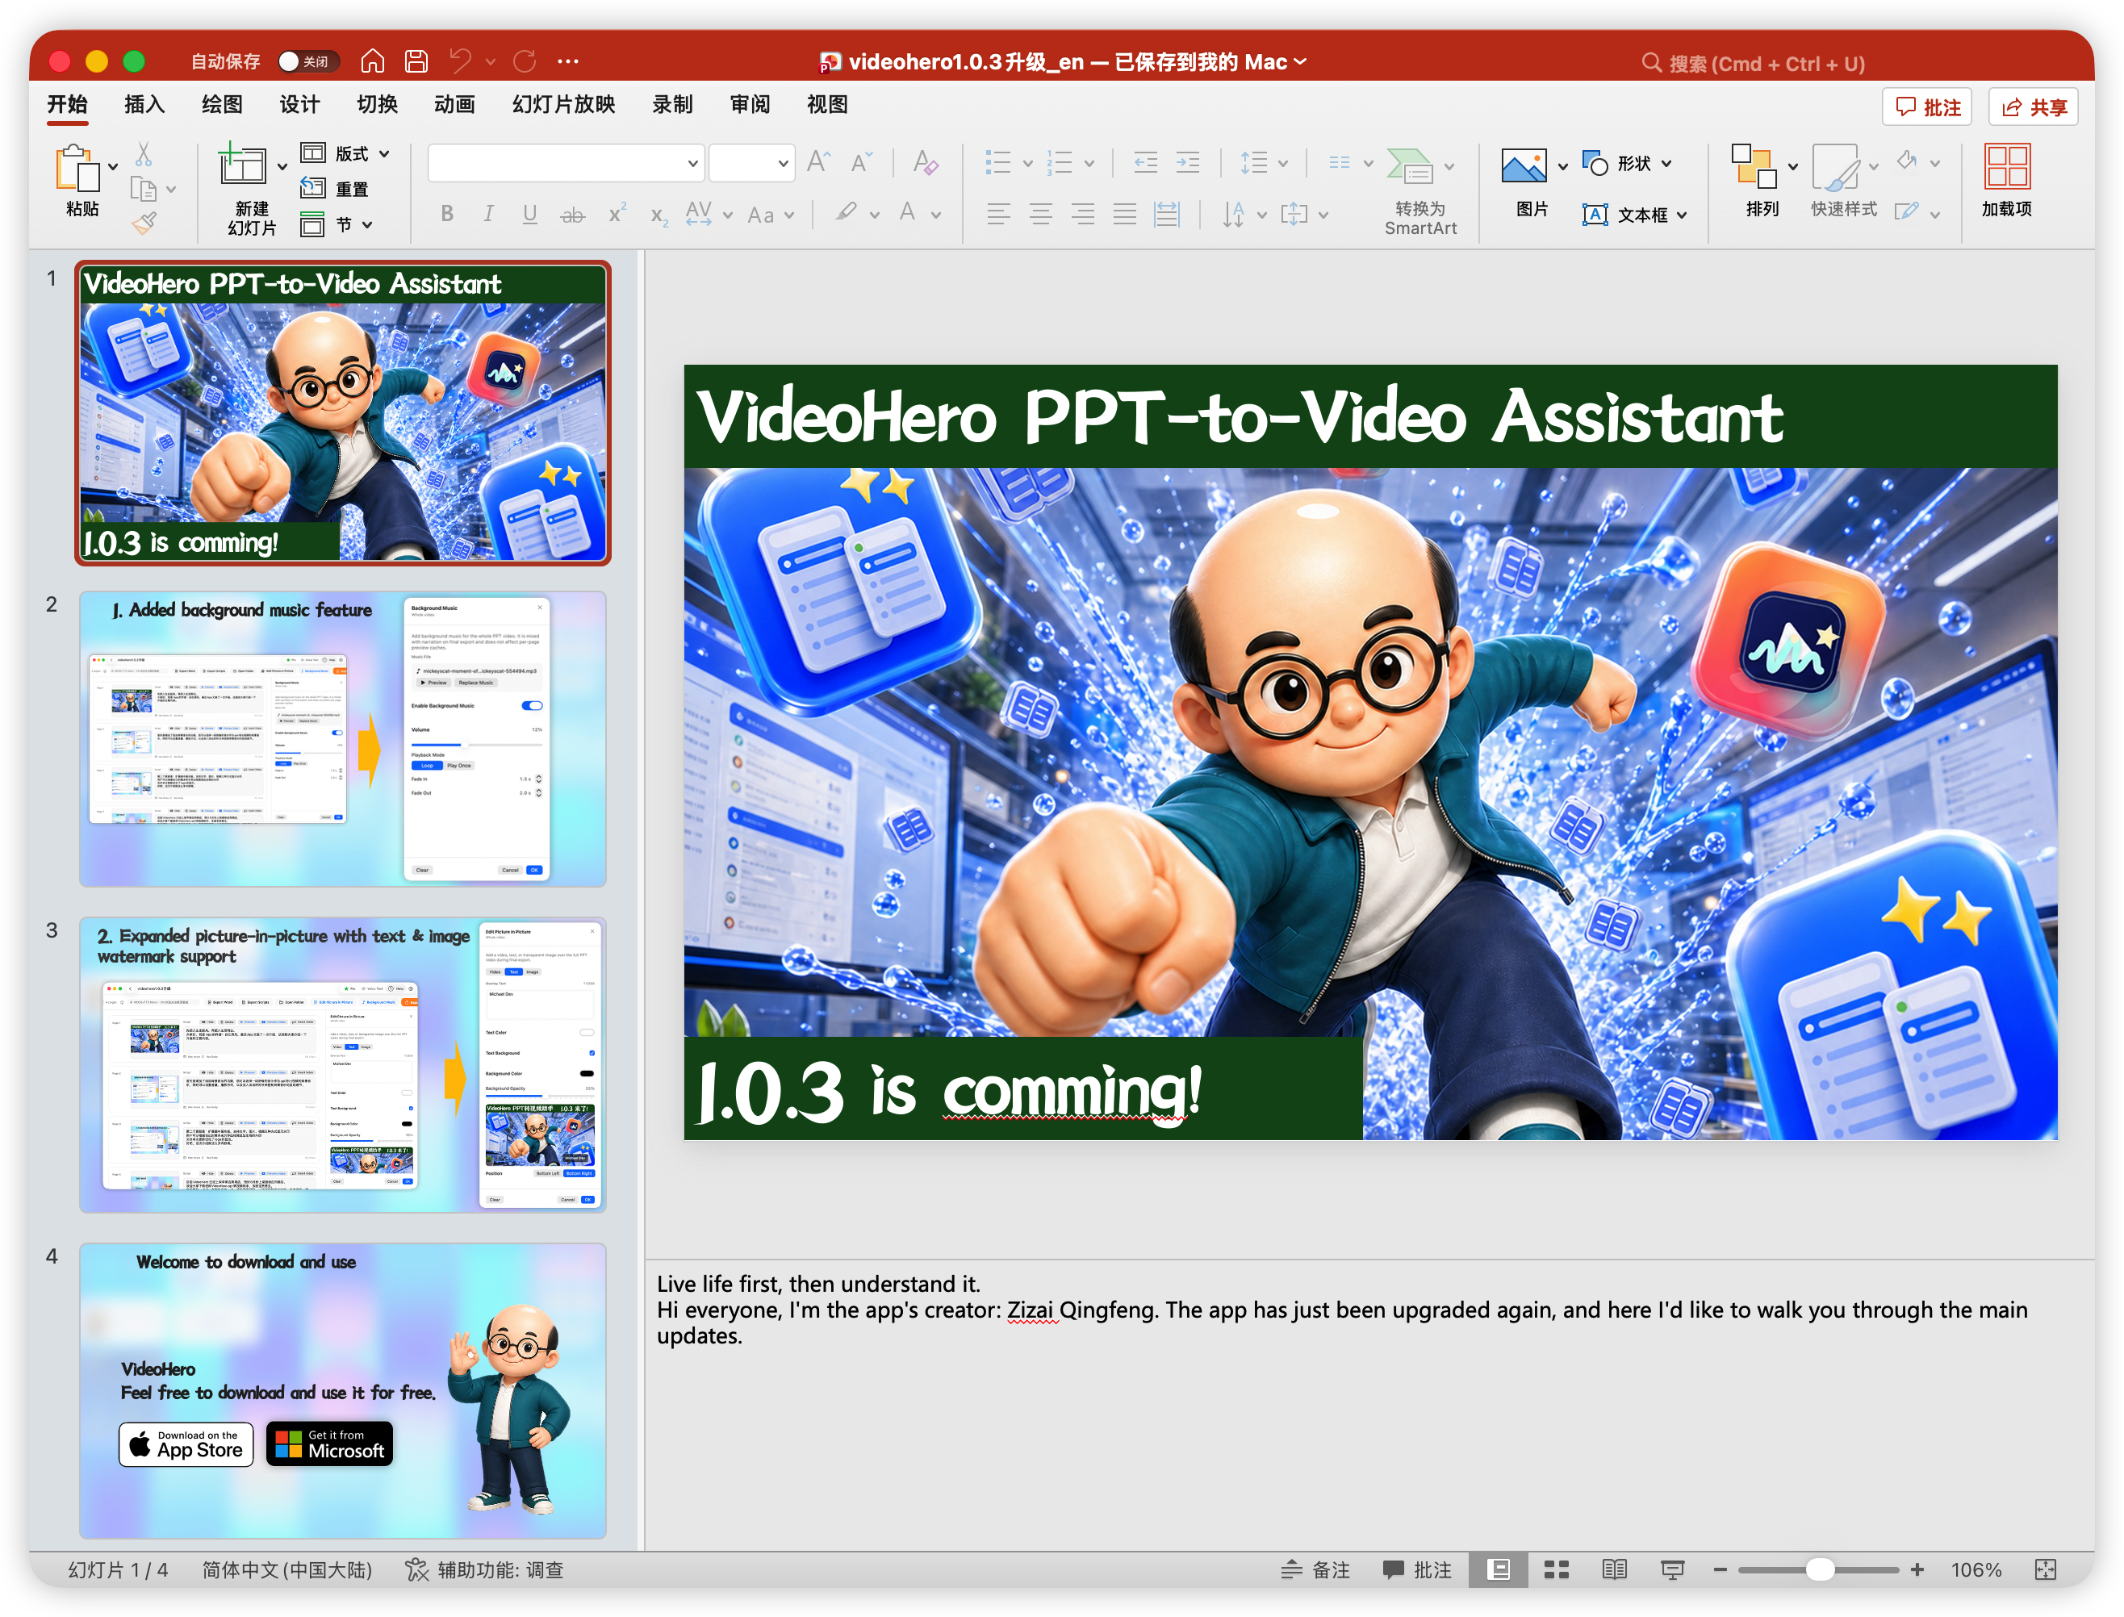
Task: Click the zoom slider handle
Action: tap(1819, 1570)
